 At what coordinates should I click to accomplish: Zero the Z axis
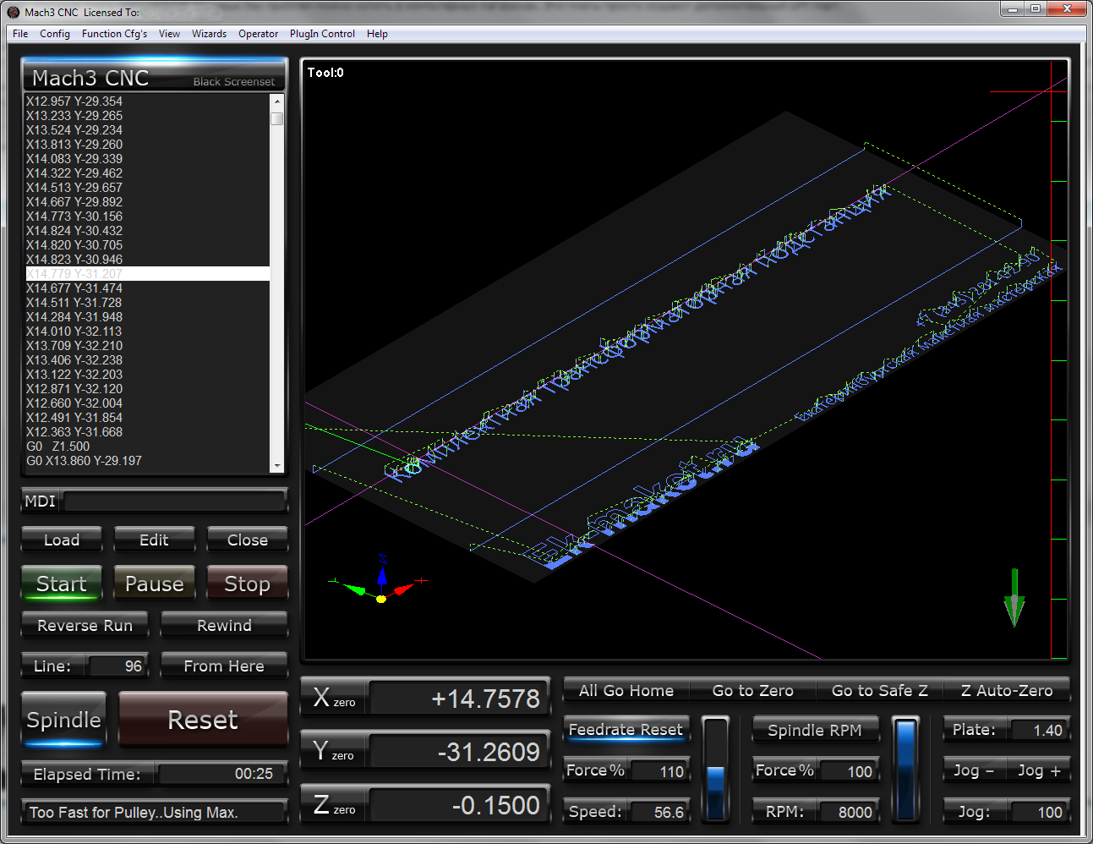pyautogui.click(x=334, y=805)
